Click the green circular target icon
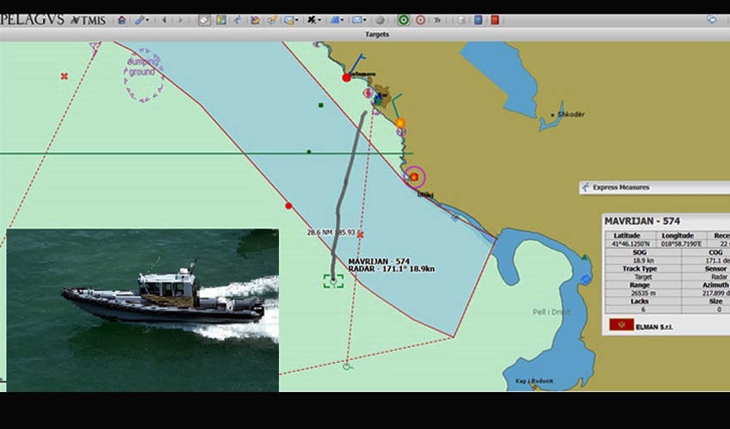 (x=404, y=20)
